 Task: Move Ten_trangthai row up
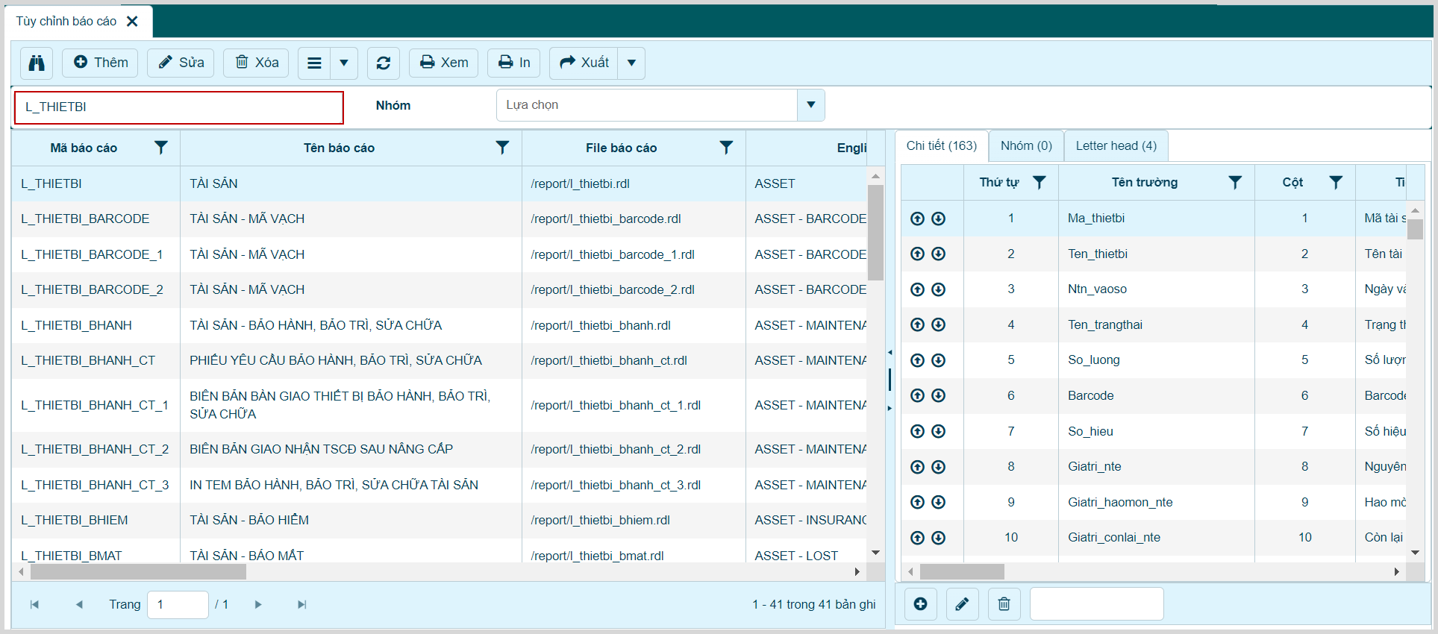coord(918,324)
